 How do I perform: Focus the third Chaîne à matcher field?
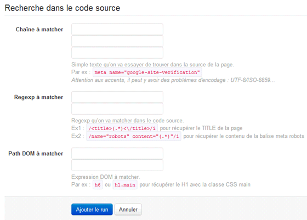[x=117, y=53]
